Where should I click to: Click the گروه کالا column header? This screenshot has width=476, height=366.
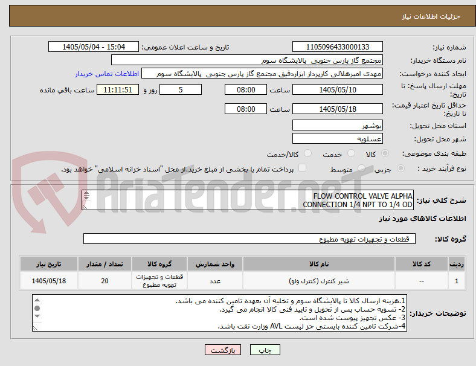(x=159, y=264)
